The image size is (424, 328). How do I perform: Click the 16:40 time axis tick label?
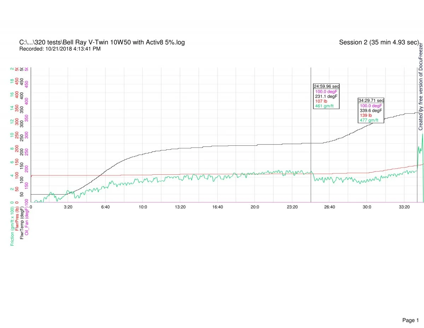(x=218, y=207)
